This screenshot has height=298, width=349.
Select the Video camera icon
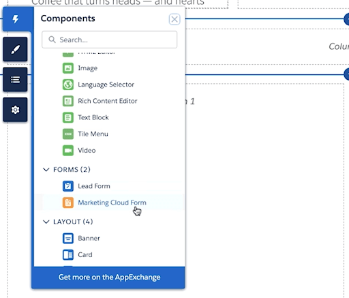(x=68, y=151)
